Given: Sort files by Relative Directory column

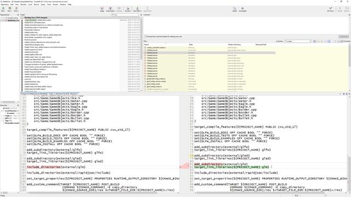Looking at the screenshot, I should click(x=234, y=45).
